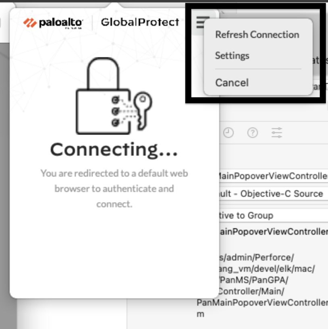Open Settings from the dropdown menu
The width and height of the screenshot is (328, 329).
point(232,56)
